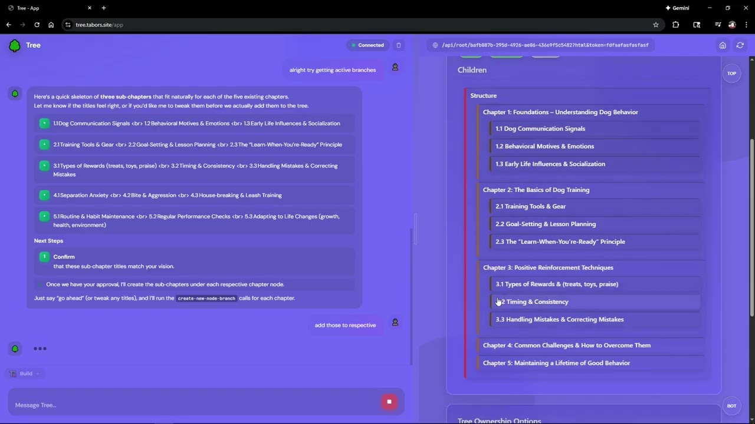
Task: Click the preview panel vertical scrollbar
Action: pyautogui.click(x=751, y=228)
